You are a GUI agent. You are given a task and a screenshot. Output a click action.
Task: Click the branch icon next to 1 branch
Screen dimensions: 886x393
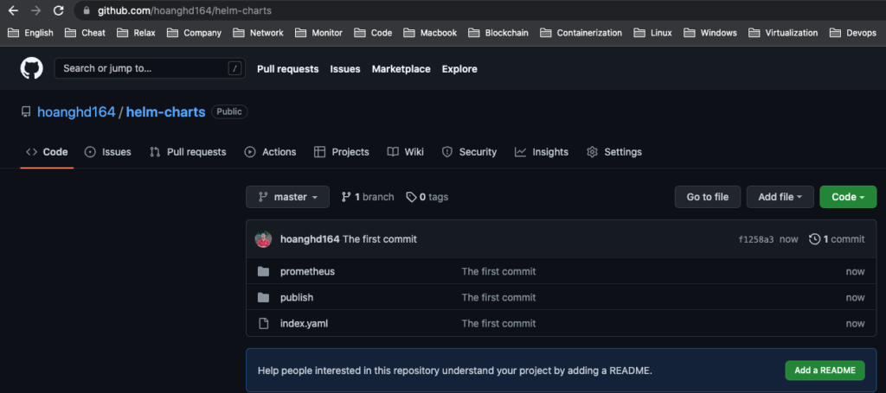click(x=346, y=197)
